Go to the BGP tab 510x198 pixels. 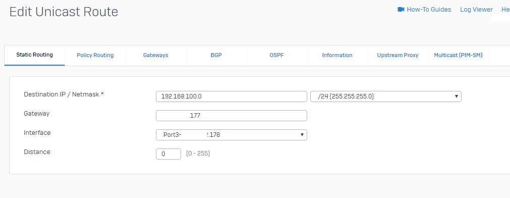pyautogui.click(x=216, y=56)
